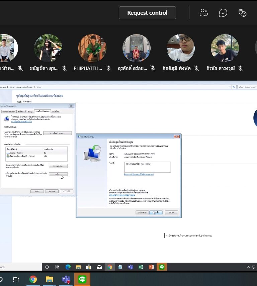Screen dimensions: 257x286
Task: Select the กิตติภูมิ participant avatar with glasses
Action: (181, 48)
